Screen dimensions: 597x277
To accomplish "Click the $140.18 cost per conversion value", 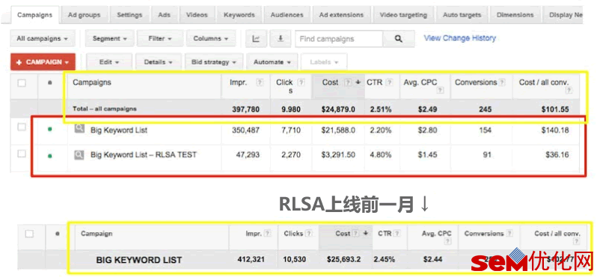I will pyautogui.click(x=555, y=130).
